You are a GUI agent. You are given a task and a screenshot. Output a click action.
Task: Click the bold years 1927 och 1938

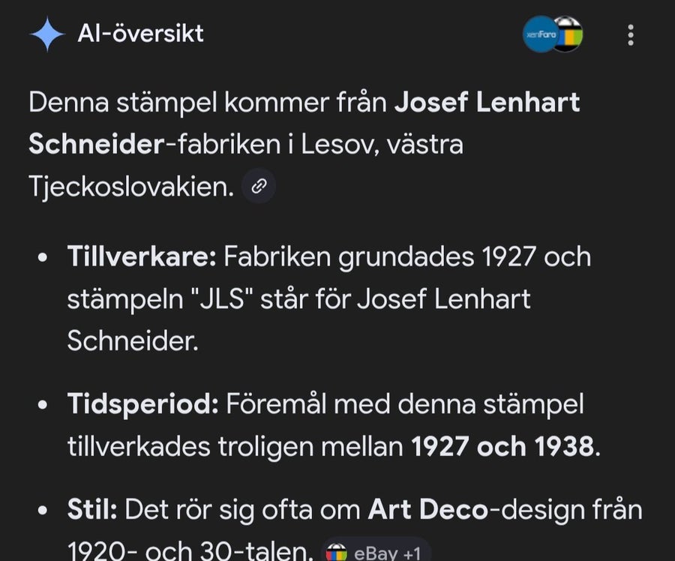(502, 446)
